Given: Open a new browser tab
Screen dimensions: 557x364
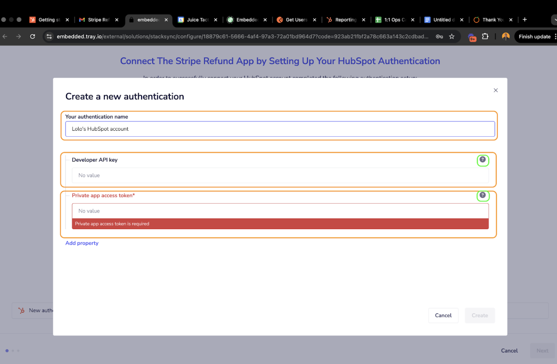Looking at the screenshot, I should [525, 20].
